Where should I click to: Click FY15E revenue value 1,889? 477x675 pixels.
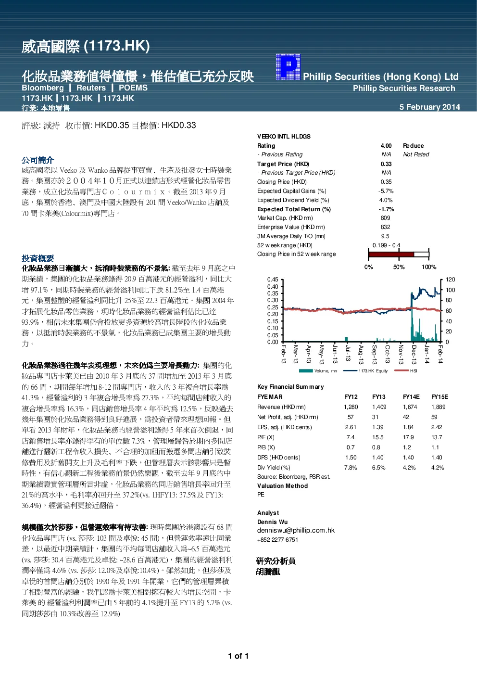[x=439, y=407]
